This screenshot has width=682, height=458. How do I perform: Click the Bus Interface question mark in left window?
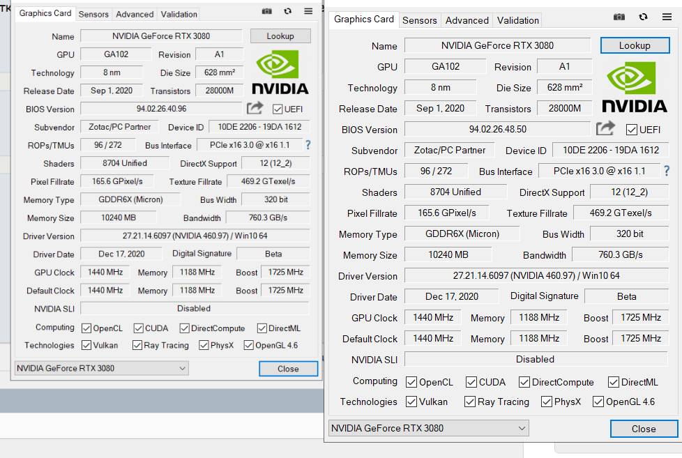[308, 145]
